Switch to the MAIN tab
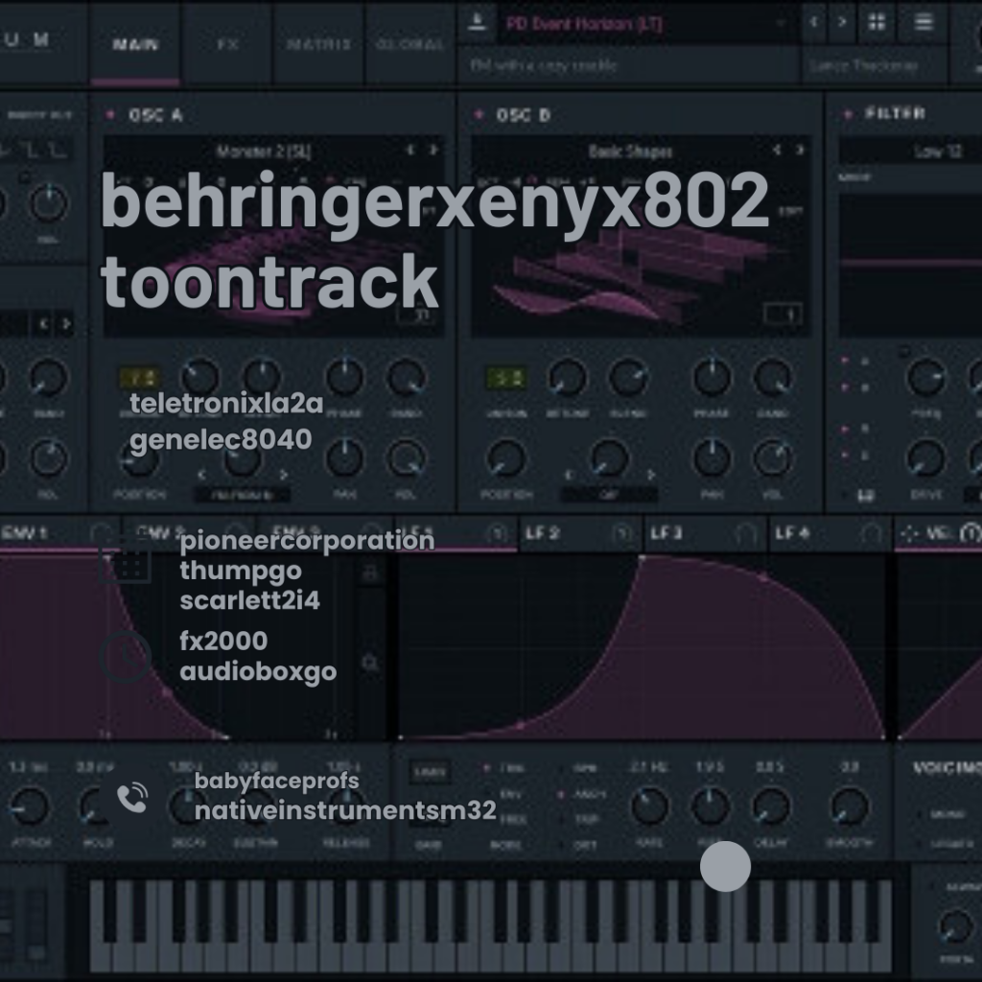This screenshot has width=982, height=982. [135, 44]
